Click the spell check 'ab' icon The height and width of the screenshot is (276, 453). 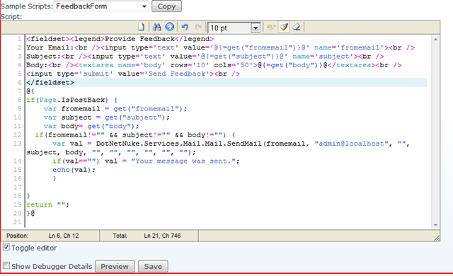pos(270,27)
